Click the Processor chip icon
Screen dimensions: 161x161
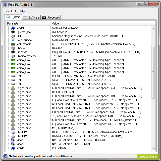13,52
